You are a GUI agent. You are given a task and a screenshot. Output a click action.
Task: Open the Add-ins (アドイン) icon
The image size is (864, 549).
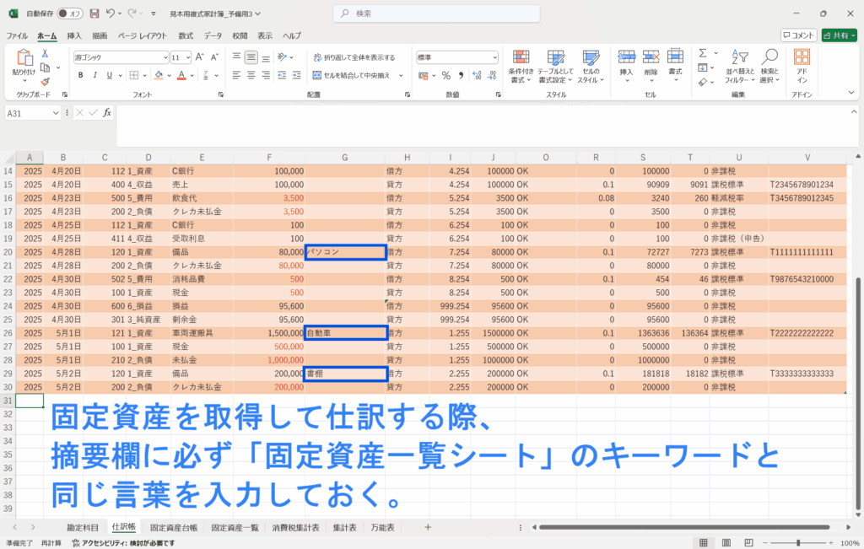coord(802,66)
